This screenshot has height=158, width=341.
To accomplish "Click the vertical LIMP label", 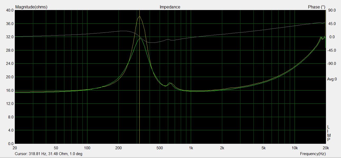I will 329,133.
